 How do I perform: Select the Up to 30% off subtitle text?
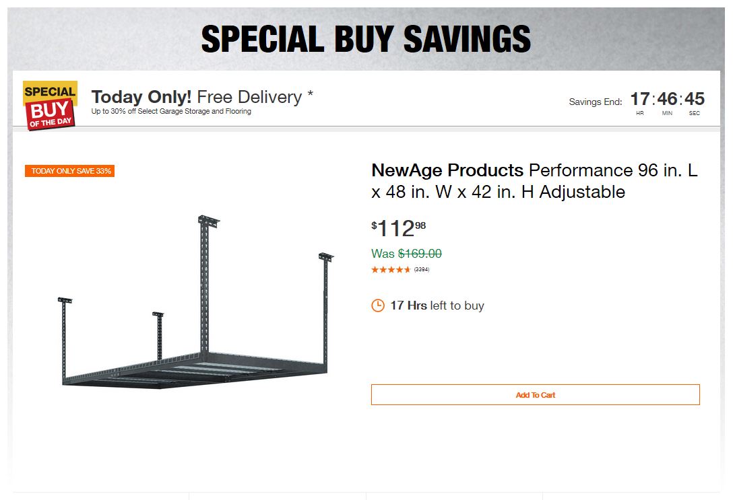click(x=171, y=112)
